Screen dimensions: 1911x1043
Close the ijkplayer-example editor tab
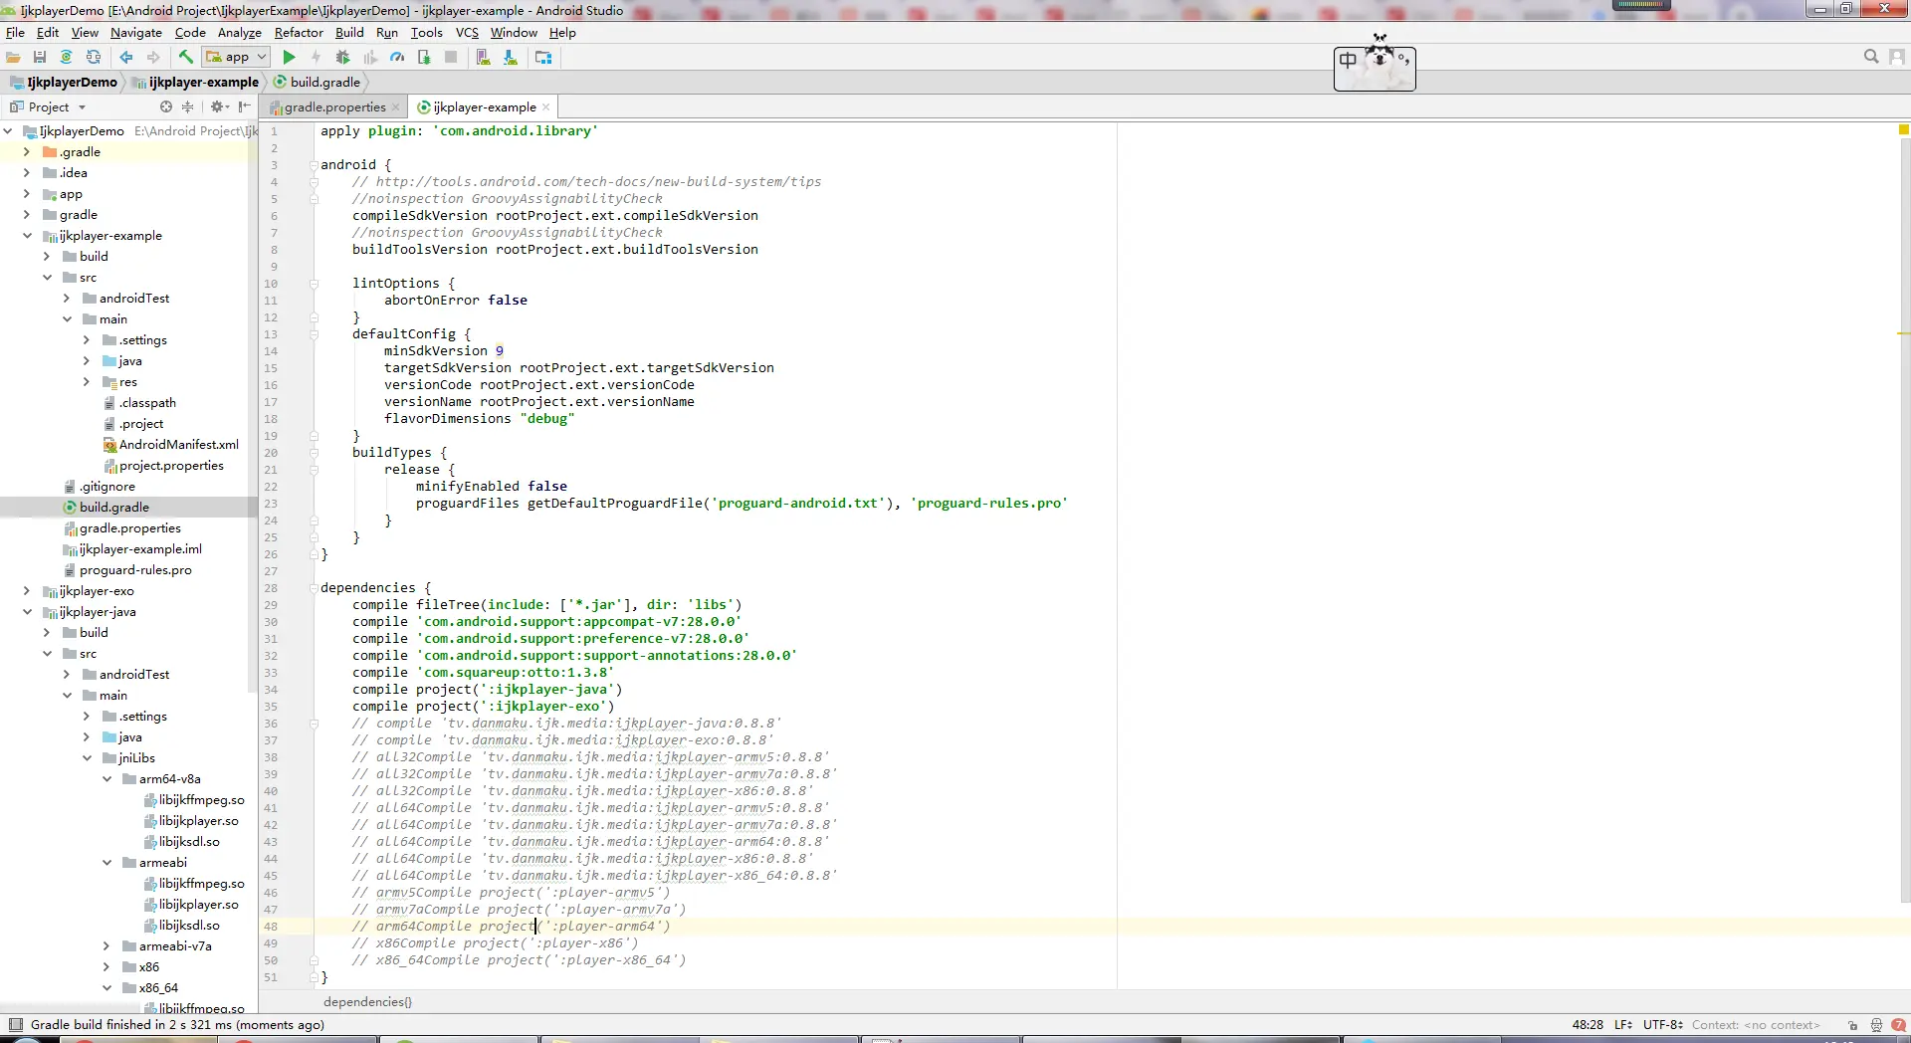(x=546, y=107)
